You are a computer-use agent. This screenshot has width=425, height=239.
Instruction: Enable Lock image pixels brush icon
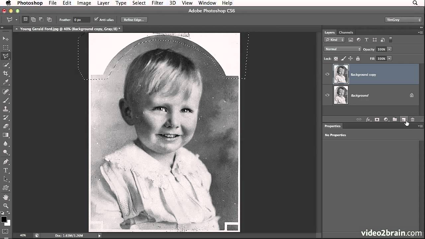[x=343, y=58]
